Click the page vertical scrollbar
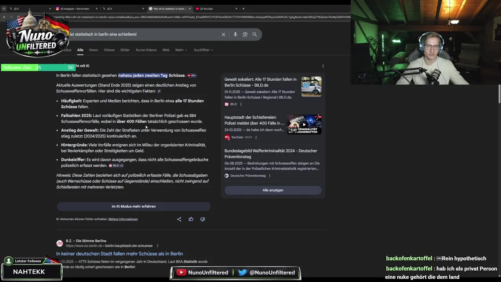This screenshot has width=501, height=282. click(499, 94)
